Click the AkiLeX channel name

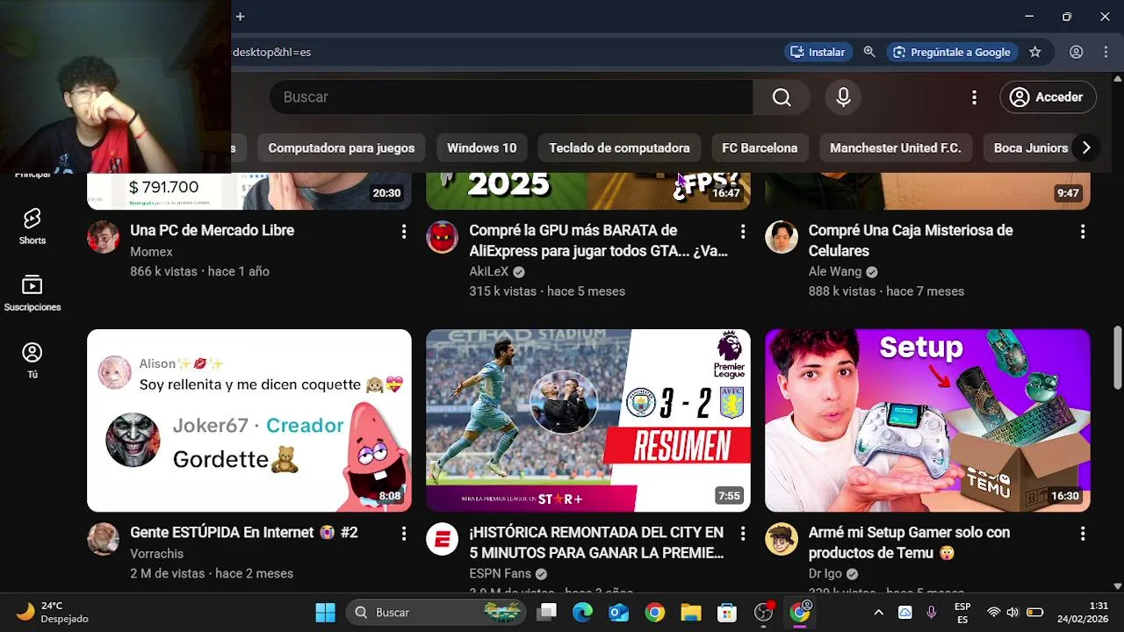click(x=489, y=272)
